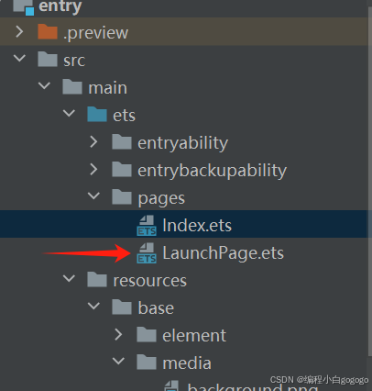Screen dimensions: 372x391
Task: Select the pages label
Action: (161, 199)
